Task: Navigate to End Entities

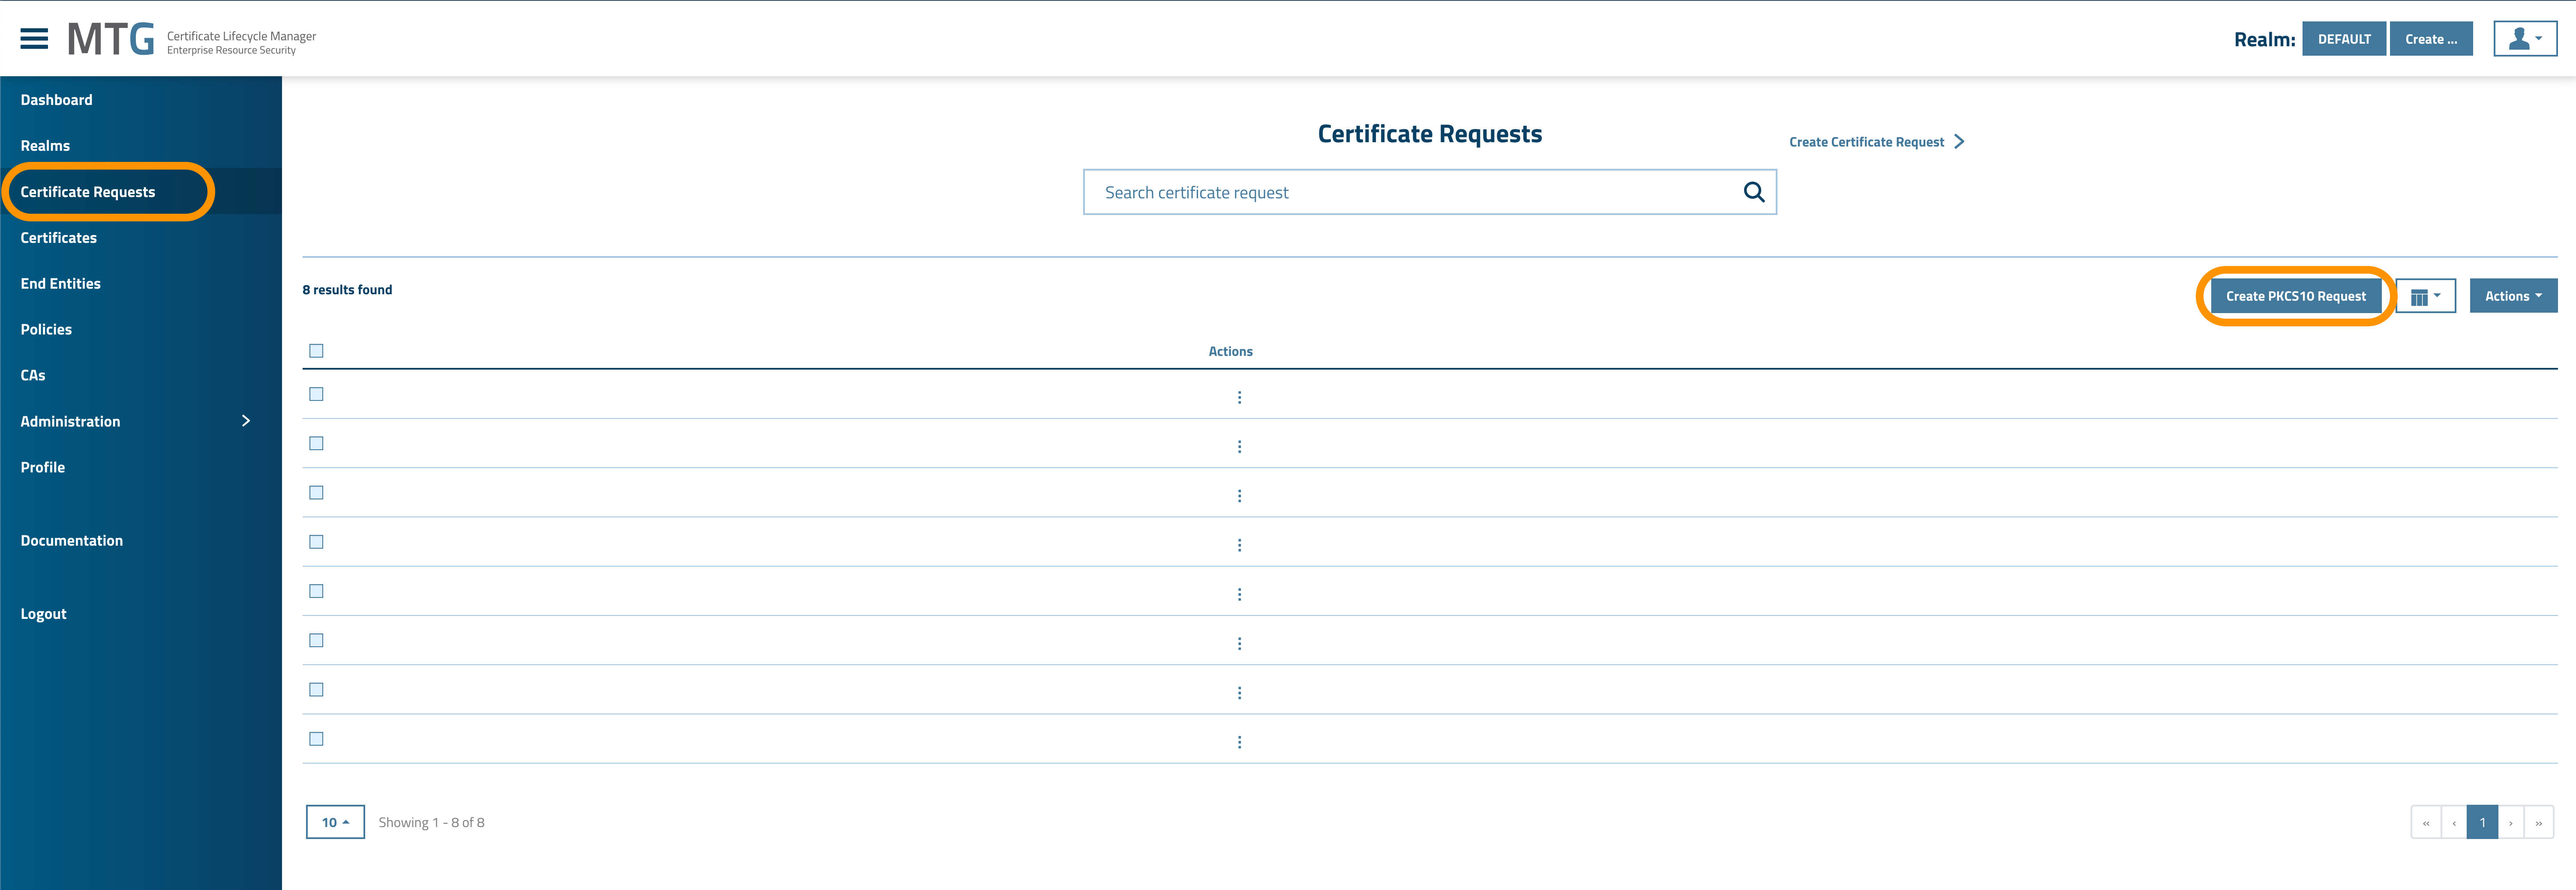Action: pos(61,284)
